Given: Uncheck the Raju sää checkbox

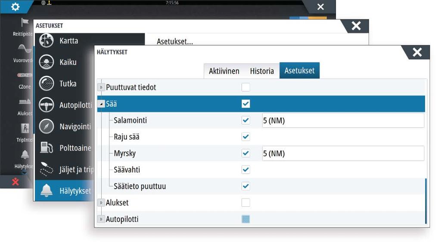Looking at the screenshot, I should click(245, 137).
